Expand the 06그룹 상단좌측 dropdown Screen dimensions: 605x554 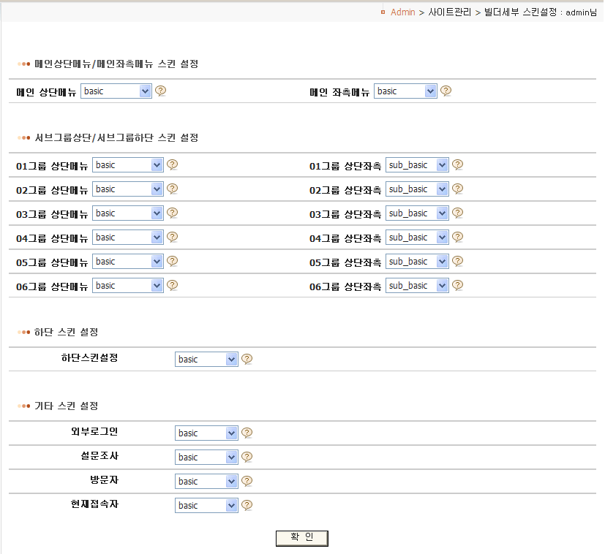(x=416, y=286)
